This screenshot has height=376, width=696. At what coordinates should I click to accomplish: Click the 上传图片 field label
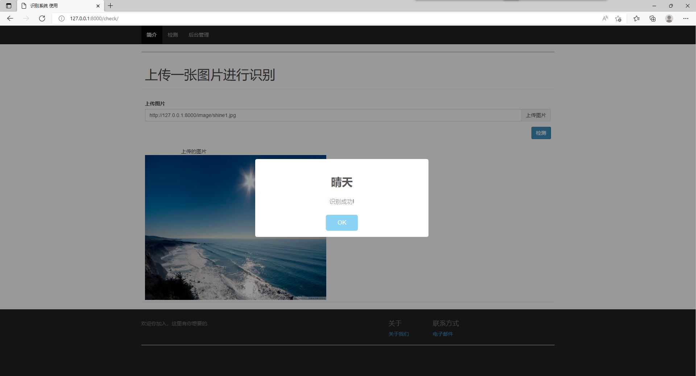click(x=155, y=104)
